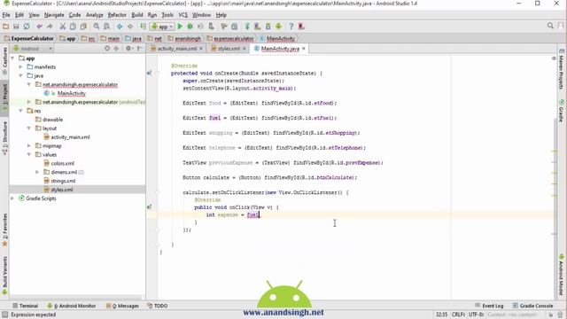Open the Refactor menu
The width and height of the screenshot is (567, 319).
[x=117, y=15]
